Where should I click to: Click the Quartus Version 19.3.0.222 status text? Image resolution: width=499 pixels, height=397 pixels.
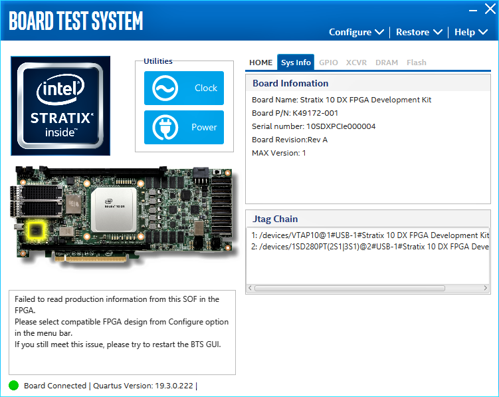[143, 386]
